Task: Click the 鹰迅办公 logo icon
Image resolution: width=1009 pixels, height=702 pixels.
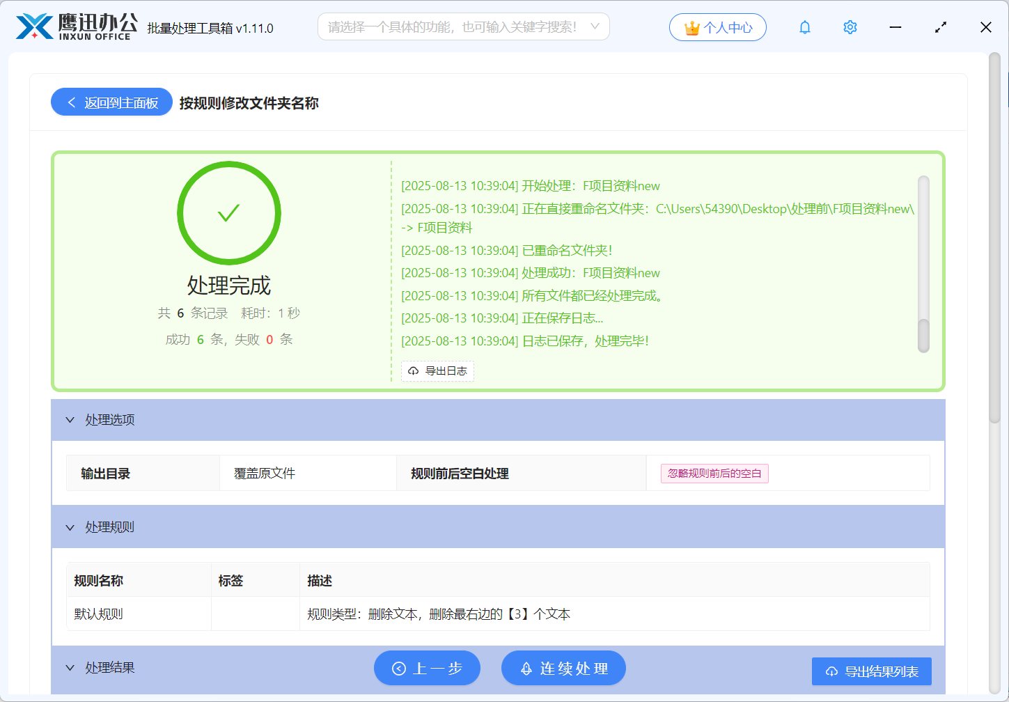Action: pyautogui.click(x=35, y=26)
